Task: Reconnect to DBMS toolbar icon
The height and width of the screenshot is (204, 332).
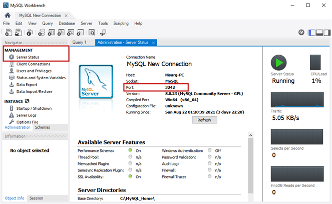Action: (x=103, y=33)
